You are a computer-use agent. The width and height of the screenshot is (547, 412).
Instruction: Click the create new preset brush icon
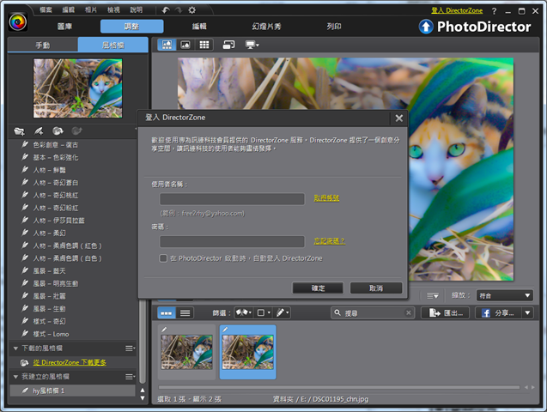[39, 131]
